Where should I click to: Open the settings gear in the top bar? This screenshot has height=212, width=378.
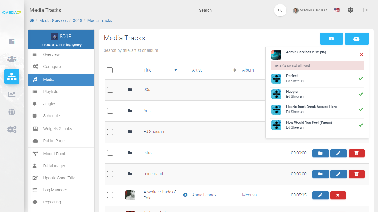351,10
